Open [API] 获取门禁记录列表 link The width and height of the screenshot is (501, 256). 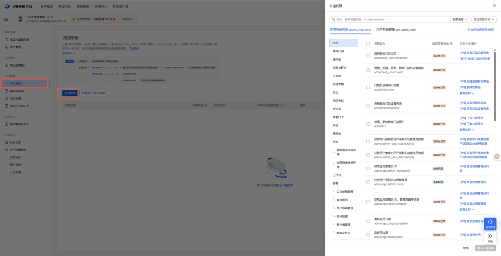click(x=474, y=53)
